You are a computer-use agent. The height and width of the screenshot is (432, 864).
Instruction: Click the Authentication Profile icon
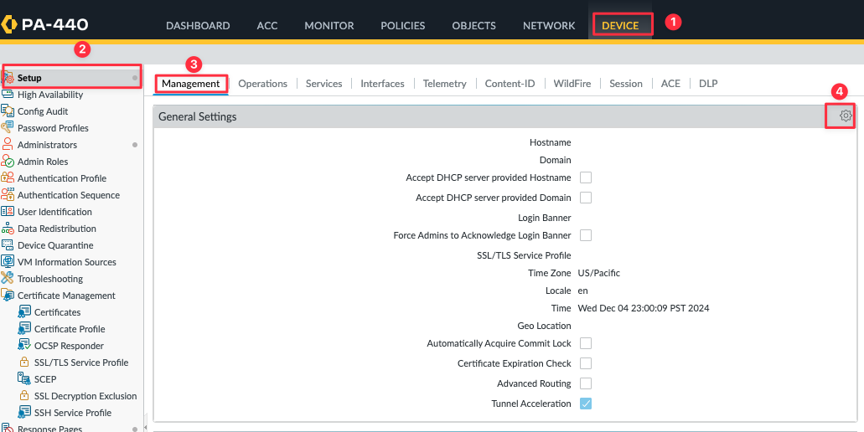pyautogui.click(x=8, y=178)
